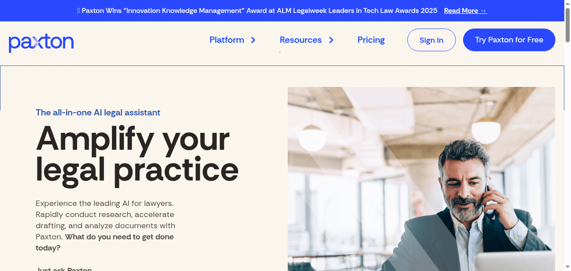Screen dimensions: 571x271
Task: Expand the Platform chevron arrow
Action: pos(253,40)
